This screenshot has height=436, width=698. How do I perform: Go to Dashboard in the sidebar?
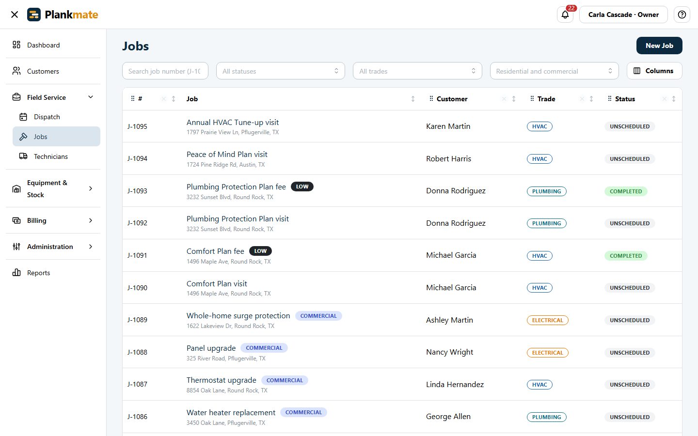53,45
